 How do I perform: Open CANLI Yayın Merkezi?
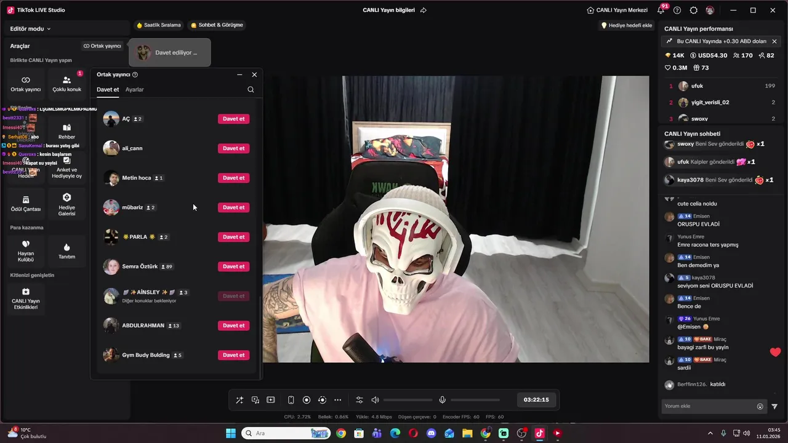[x=617, y=10]
